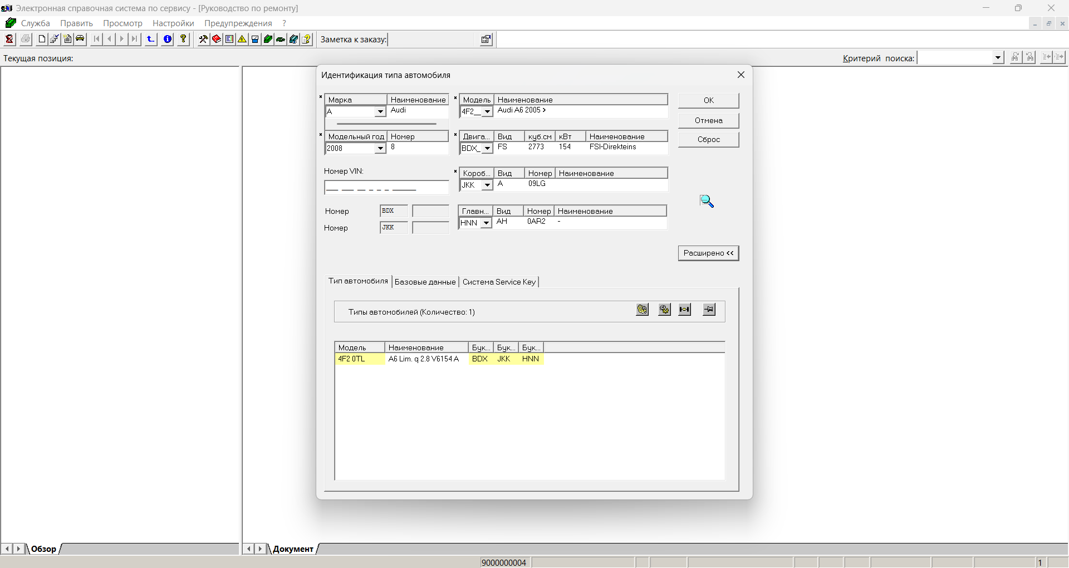Close the vehicle identification dialog
The width and height of the screenshot is (1069, 568).
[741, 75]
